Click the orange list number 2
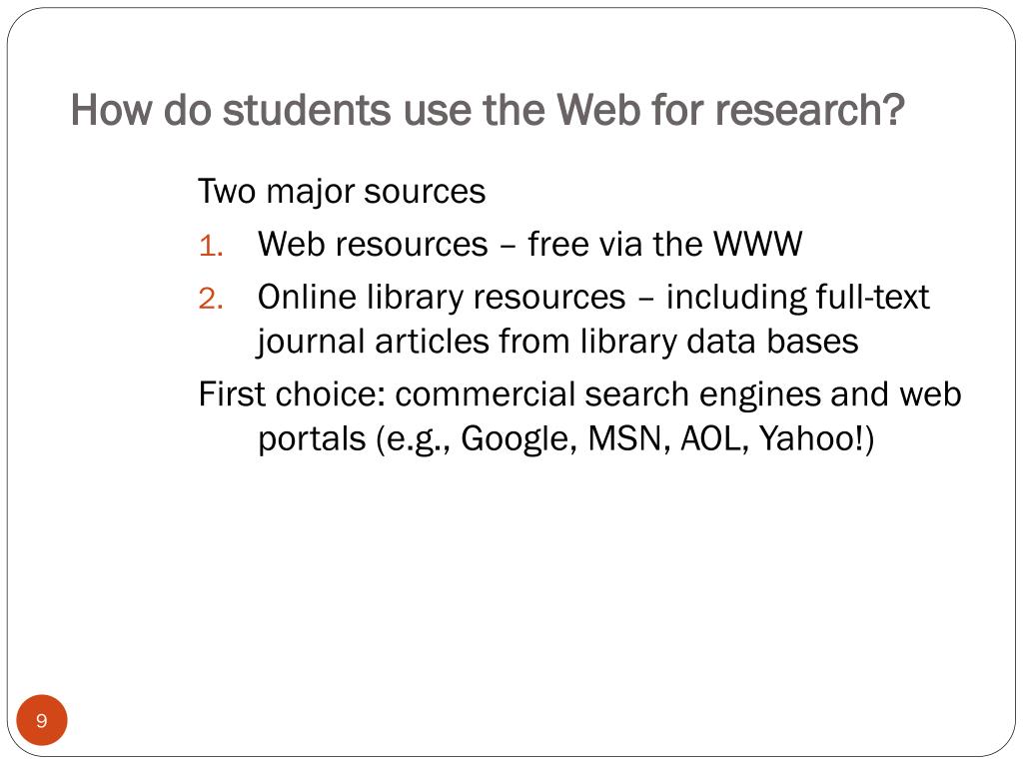1023x767 pixels. [x=211, y=299]
